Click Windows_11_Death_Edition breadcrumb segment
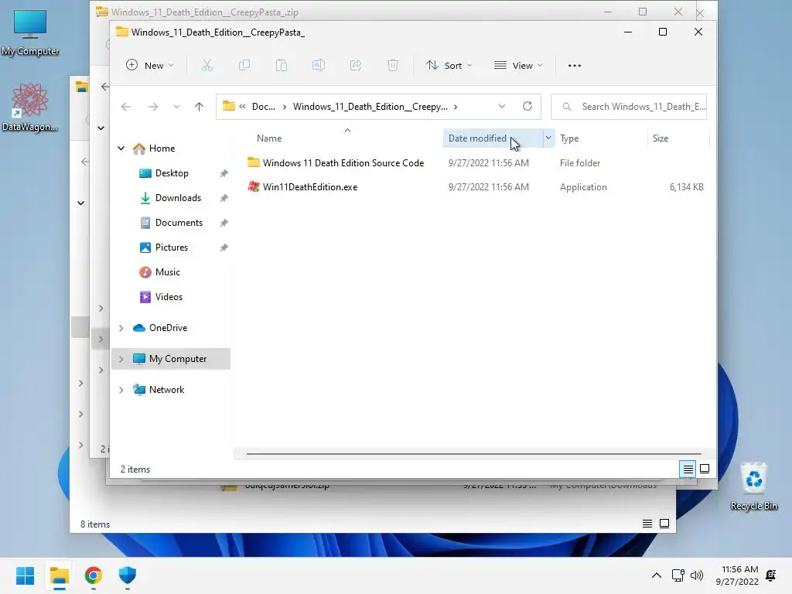Viewport: 792px width, 594px height. [x=370, y=107]
